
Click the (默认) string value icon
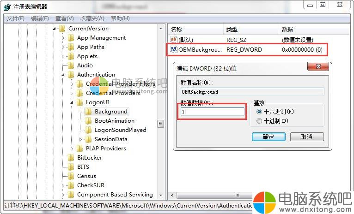point(174,40)
